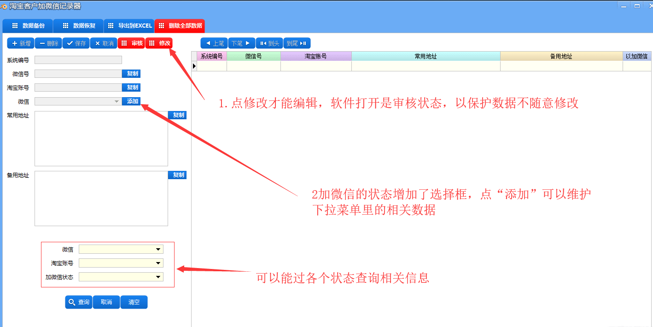Click the 保存 button
The image size is (653, 327).
76,43
